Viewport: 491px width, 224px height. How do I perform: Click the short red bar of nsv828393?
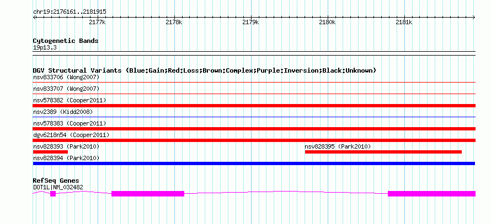coord(50,152)
